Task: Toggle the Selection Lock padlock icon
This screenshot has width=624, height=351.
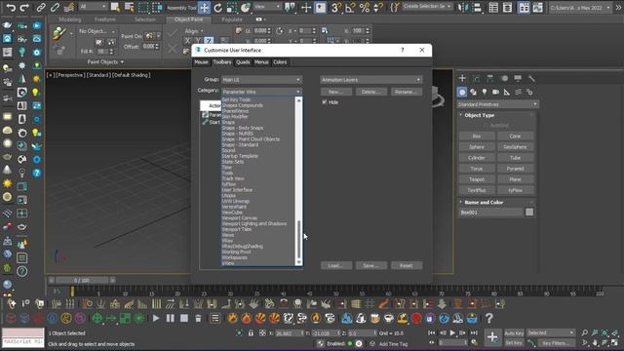Action: click(x=251, y=332)
